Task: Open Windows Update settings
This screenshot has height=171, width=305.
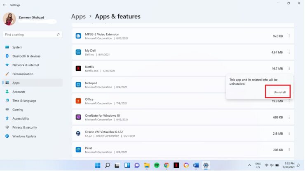Action: [x=33, y=136]
